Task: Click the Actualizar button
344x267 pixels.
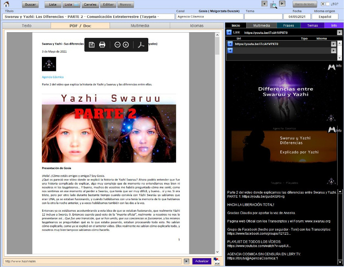Action: pyautogui.click(x=202, y=261)
